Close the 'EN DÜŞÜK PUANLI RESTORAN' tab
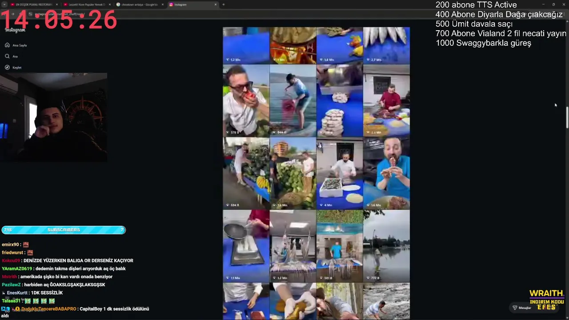The width and height of the screenshot is (569, 320). click(x=57, y=4)
